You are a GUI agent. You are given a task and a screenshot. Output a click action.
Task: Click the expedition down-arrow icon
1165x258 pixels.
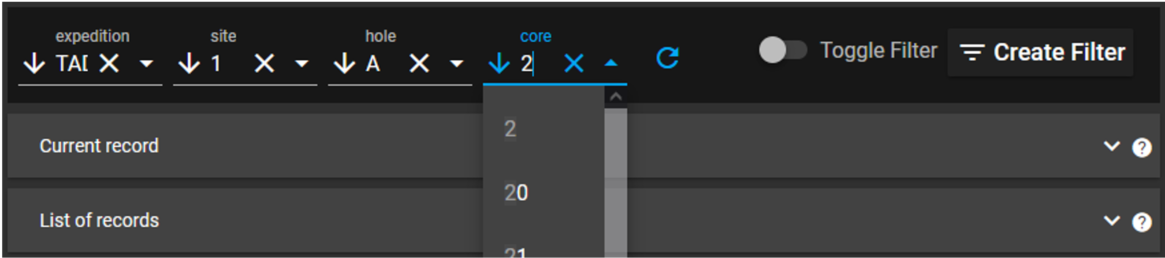coord(34,63)
